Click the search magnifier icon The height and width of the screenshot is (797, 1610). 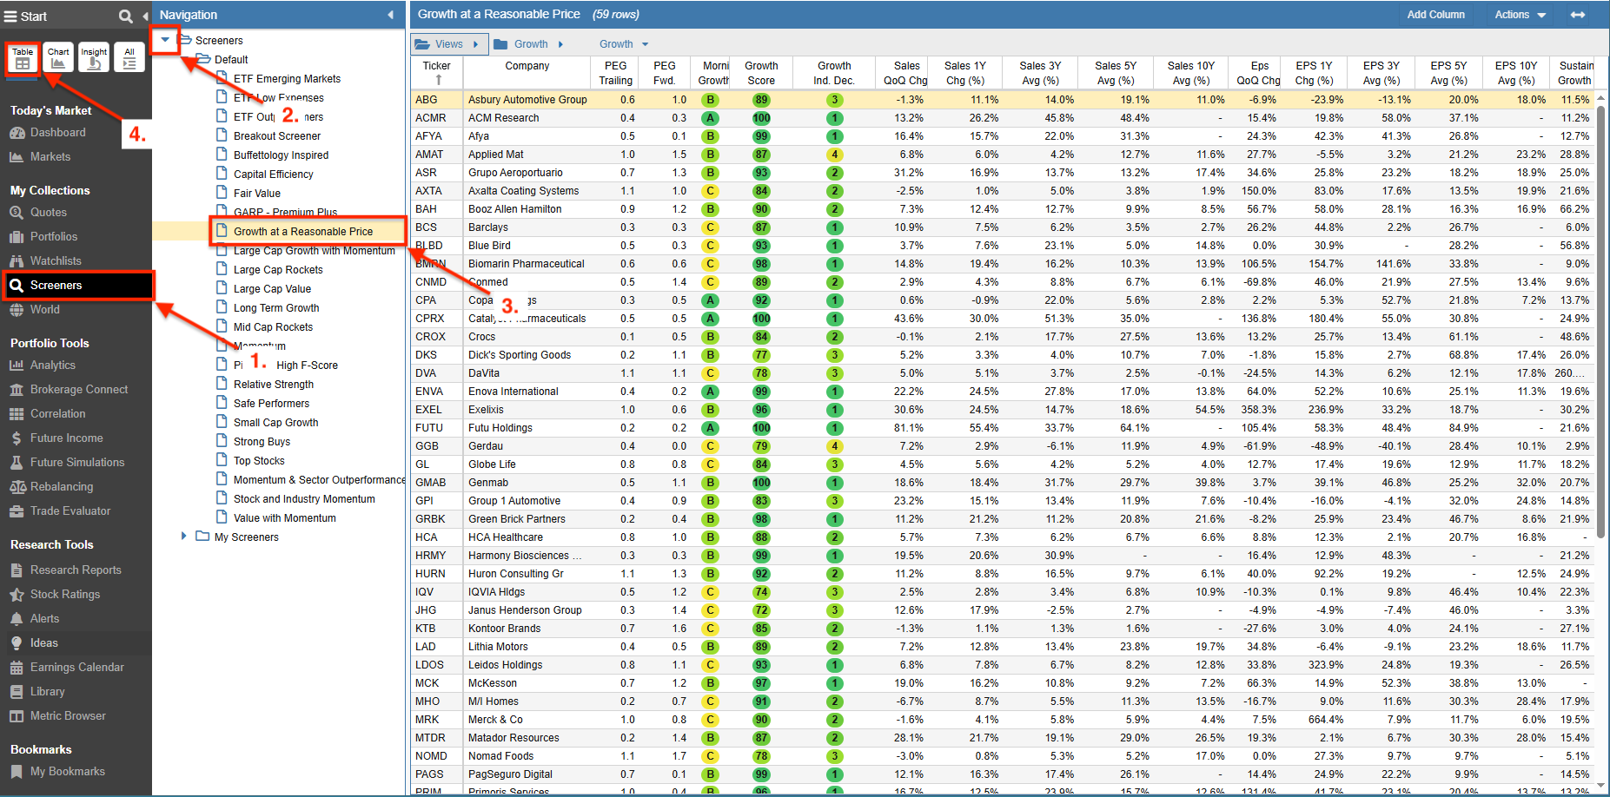coord(126,16)
